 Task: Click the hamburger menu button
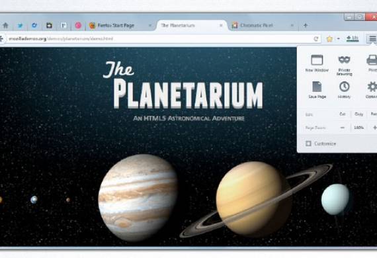coord(372,38)
